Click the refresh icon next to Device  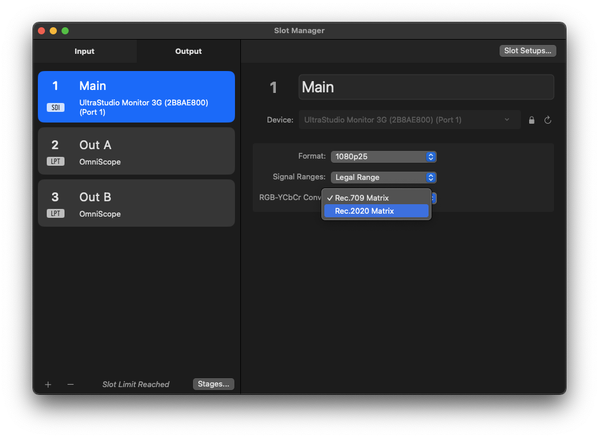(548, 120)
